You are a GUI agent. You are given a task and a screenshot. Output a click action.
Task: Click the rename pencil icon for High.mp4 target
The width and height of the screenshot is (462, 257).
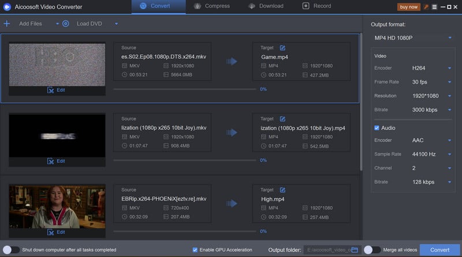282,190
